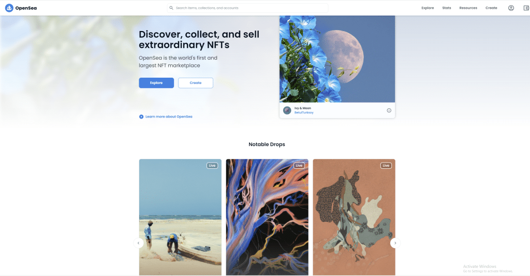Image resolution: width=530 pixels, height=276 pixels.
Task: Go to previous Notable Drops slide
Action: [139, 243]
